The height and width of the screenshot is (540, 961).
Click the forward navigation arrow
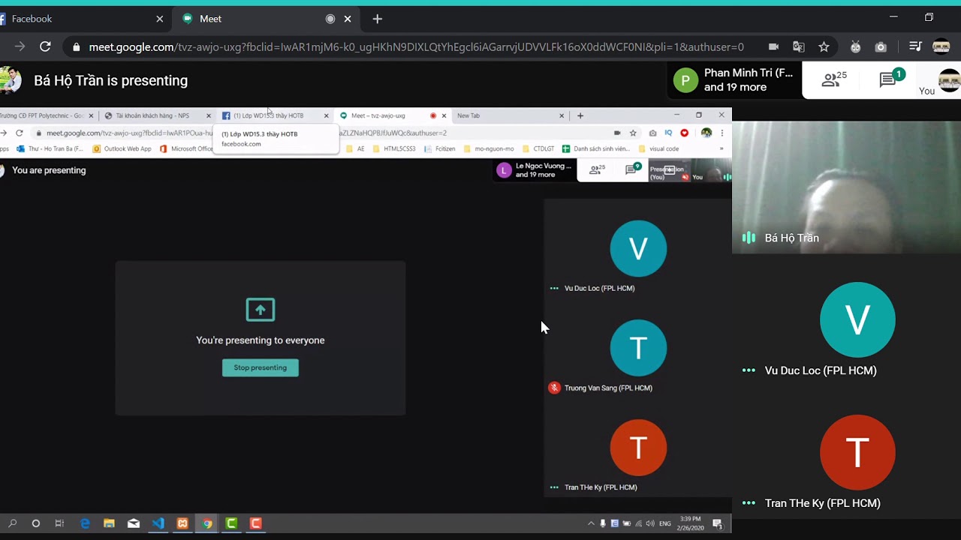pos(20,46)
